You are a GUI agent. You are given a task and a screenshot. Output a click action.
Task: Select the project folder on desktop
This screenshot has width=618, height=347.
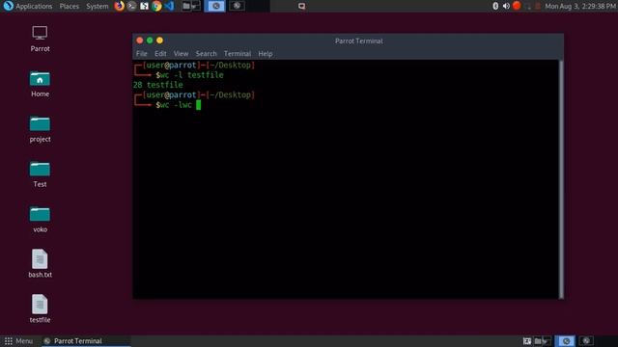click(x=40, y=129)
